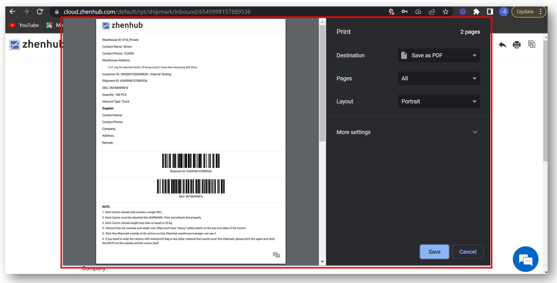Open the Chrome three-dot menu
Viewport: 557px width, 283px height.
(x=541, y=12)
